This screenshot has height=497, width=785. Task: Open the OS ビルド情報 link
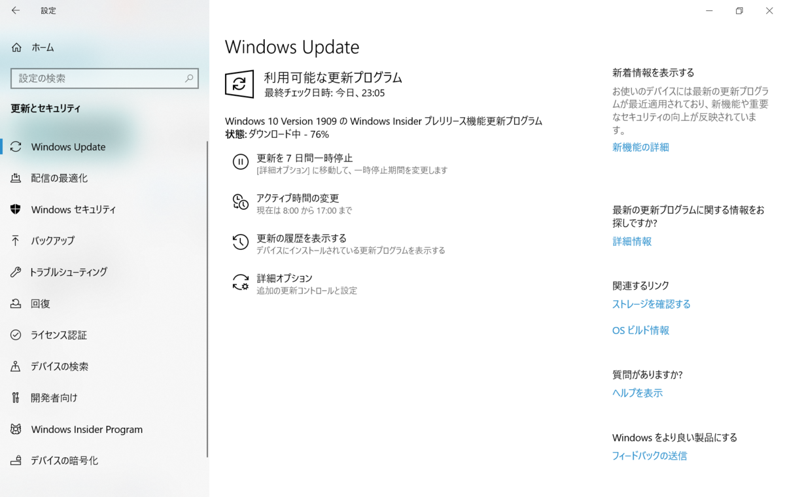(x=640, y=330)
